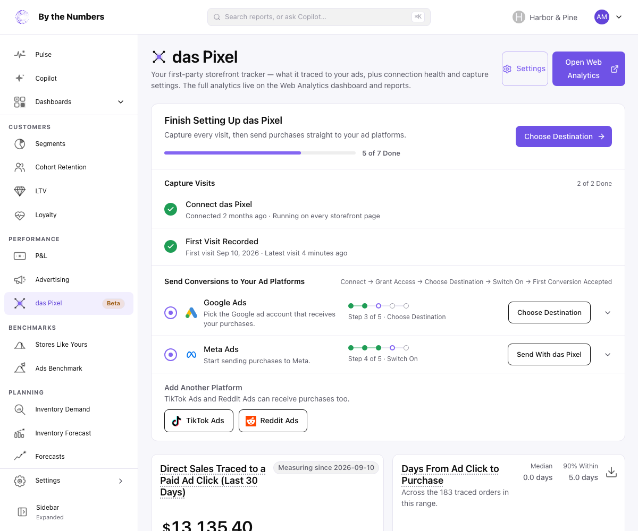Click the Inventory Forecast chart icon
The width and height of the screenshot is (638, 531).
[x=20, y=433]
